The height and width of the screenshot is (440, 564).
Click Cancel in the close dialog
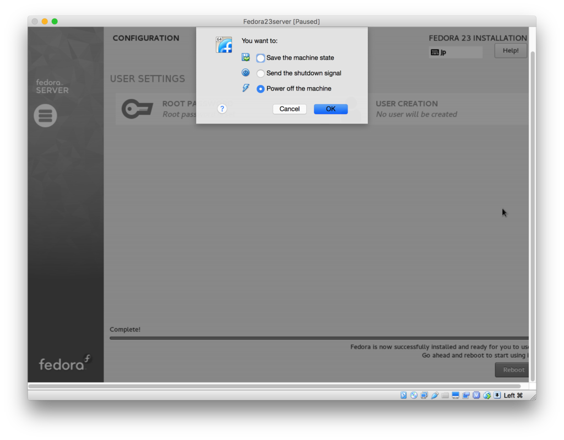[290, 109]
